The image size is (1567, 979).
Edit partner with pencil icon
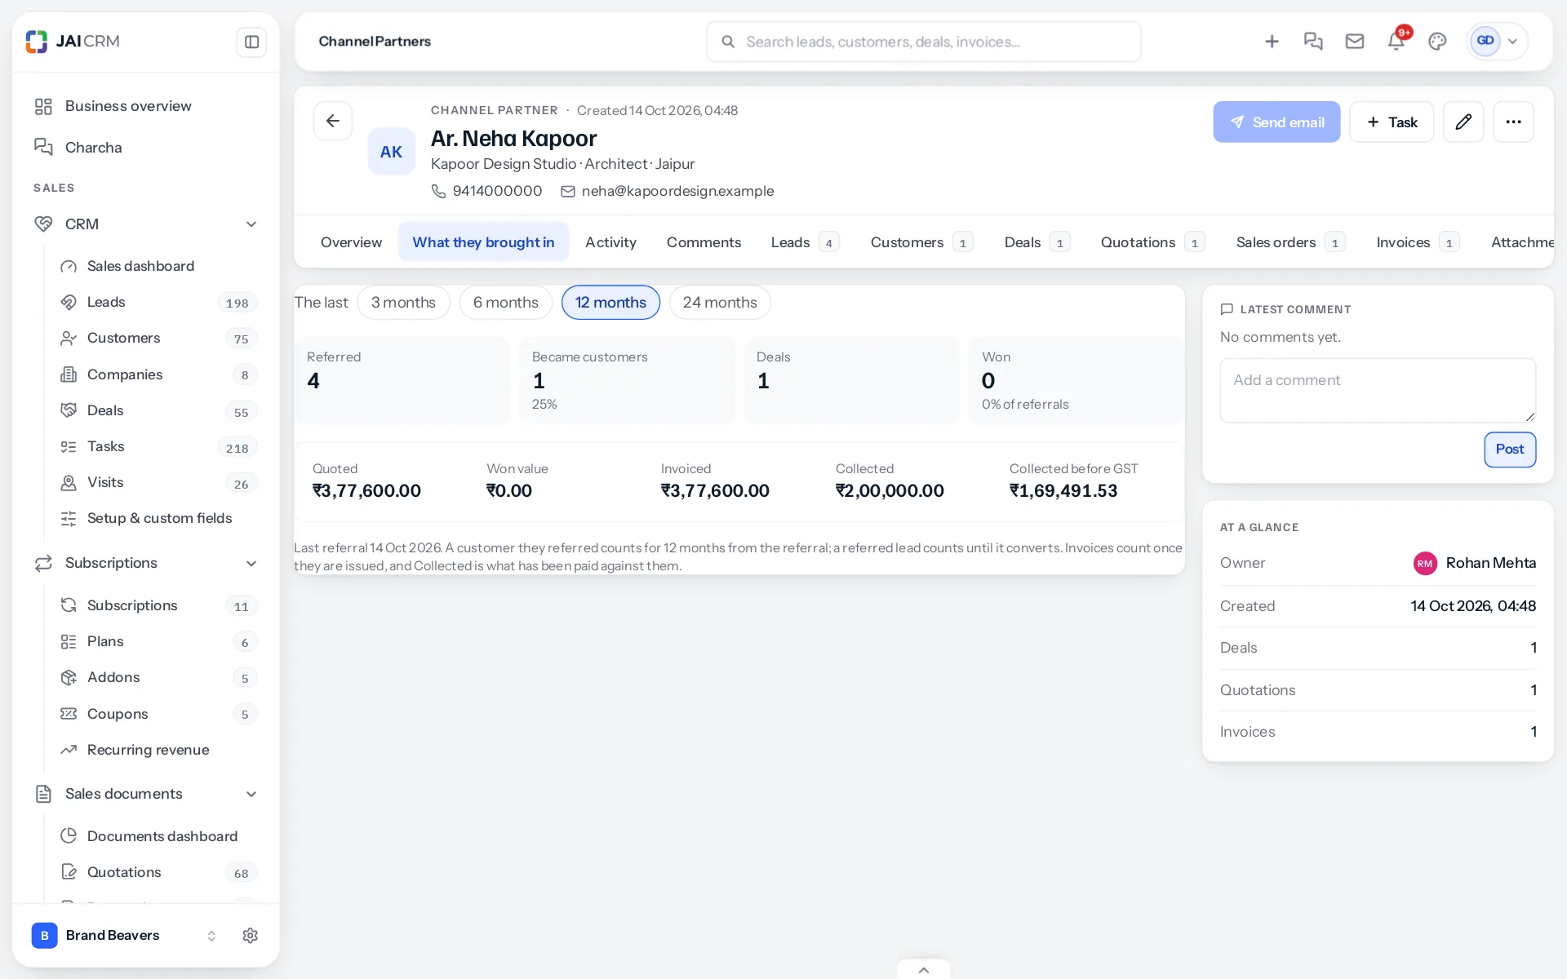(1463, 122)
